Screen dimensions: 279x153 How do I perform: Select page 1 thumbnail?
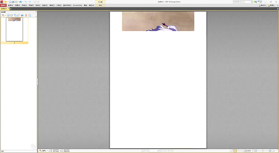pos(14,30)
